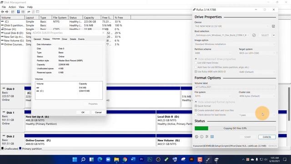
Task: Open the SELECT button dropdown arrow
Action: click(x=274, y=35)
